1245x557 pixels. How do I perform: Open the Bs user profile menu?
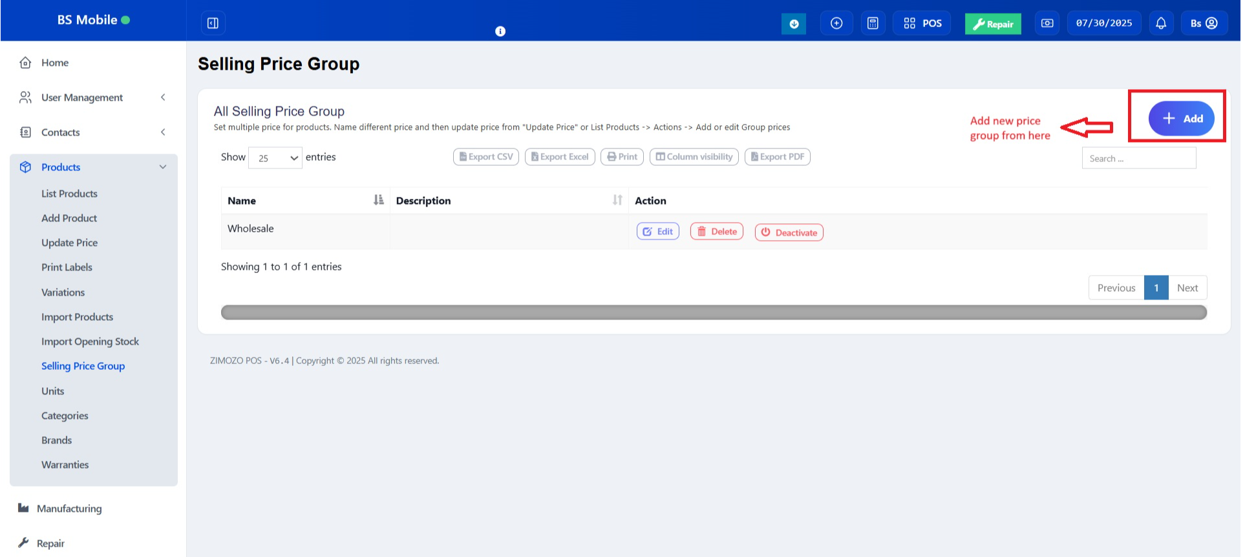tap(1204, 23)
